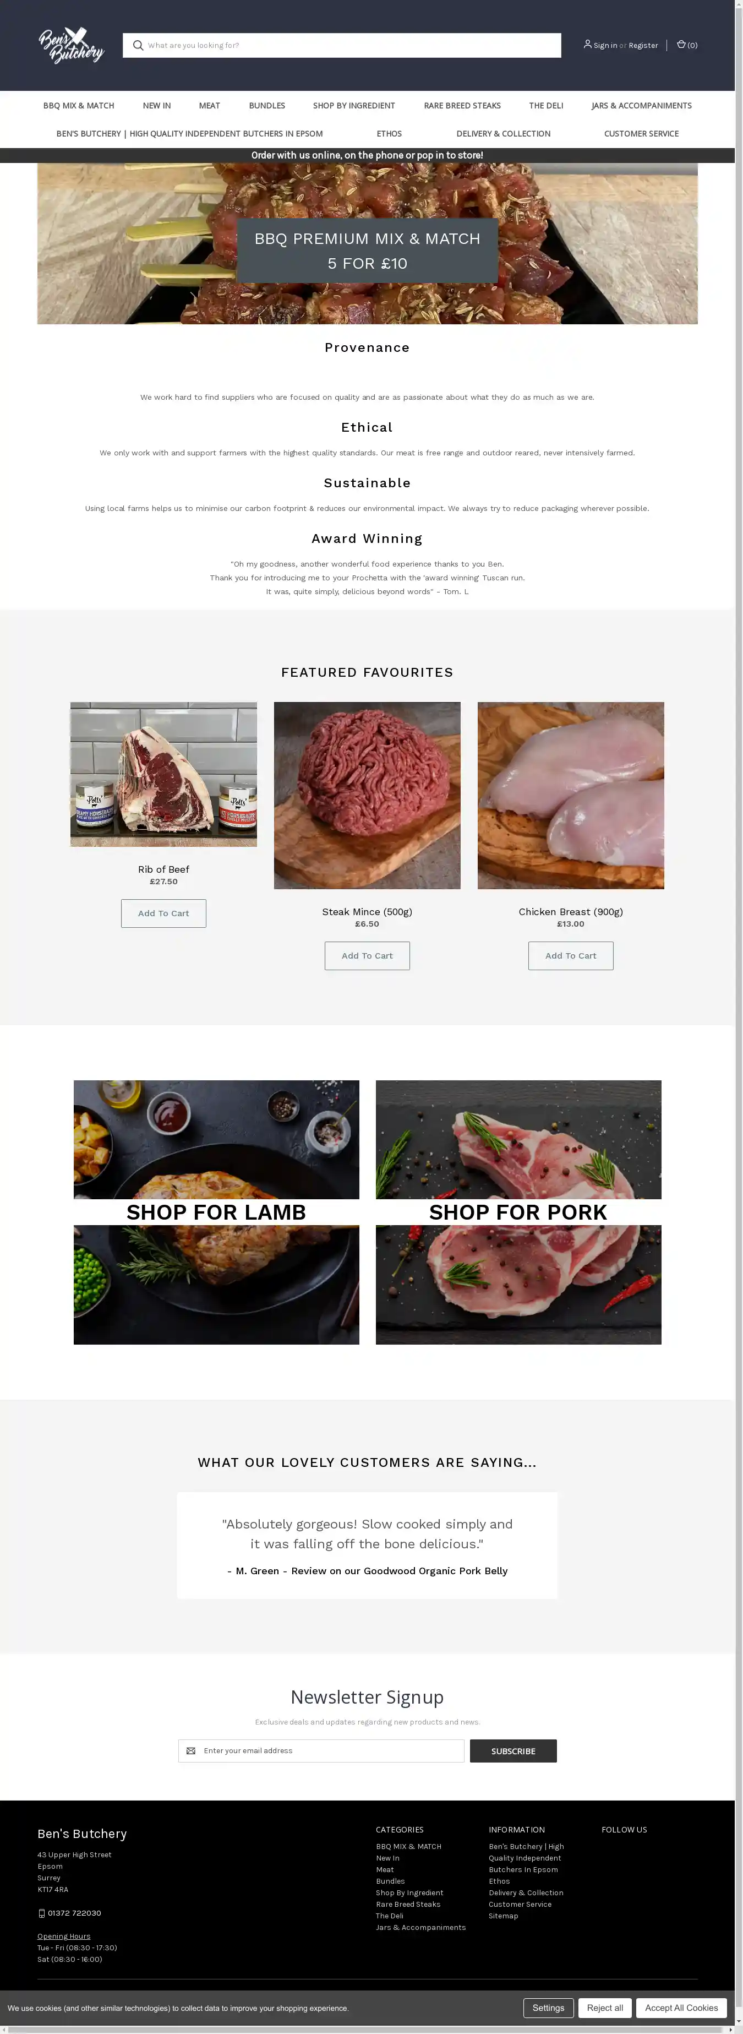
Task: Add Steak Mince to cart
Action: (367, 955)
